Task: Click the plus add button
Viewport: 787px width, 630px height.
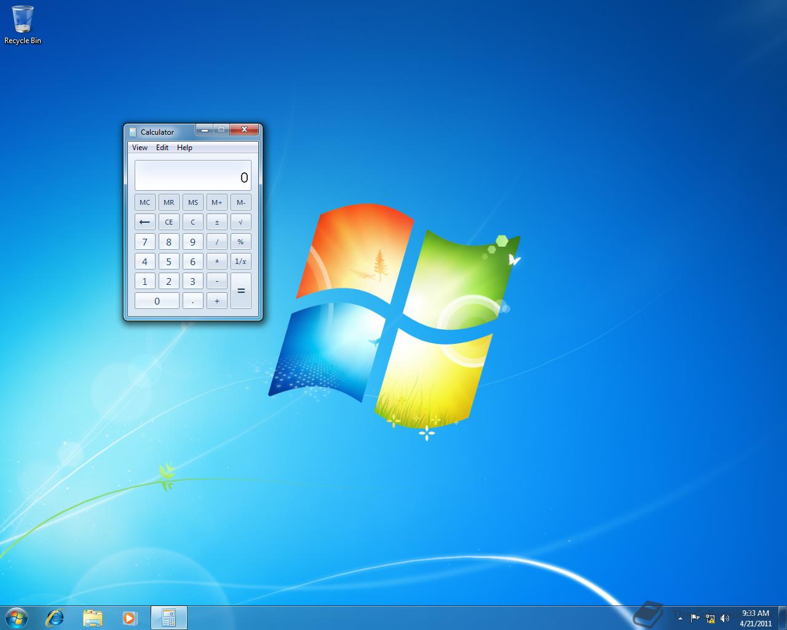Action: 217,301
